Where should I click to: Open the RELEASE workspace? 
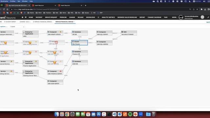point(80,17)
